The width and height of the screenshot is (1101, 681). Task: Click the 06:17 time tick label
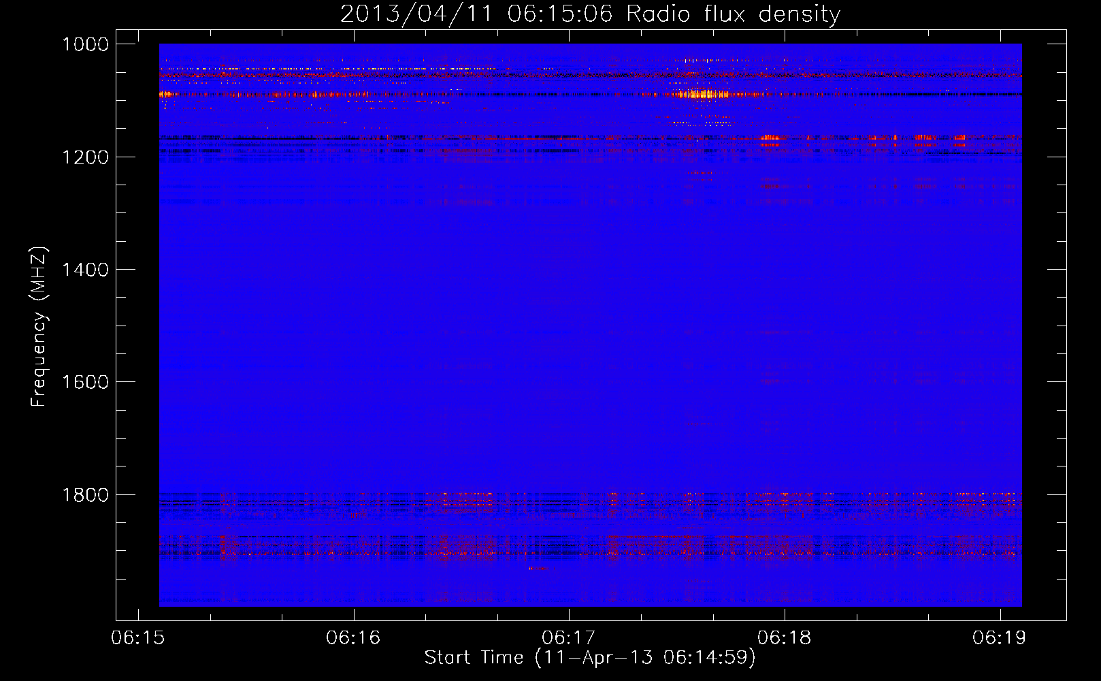pos(569,638)
